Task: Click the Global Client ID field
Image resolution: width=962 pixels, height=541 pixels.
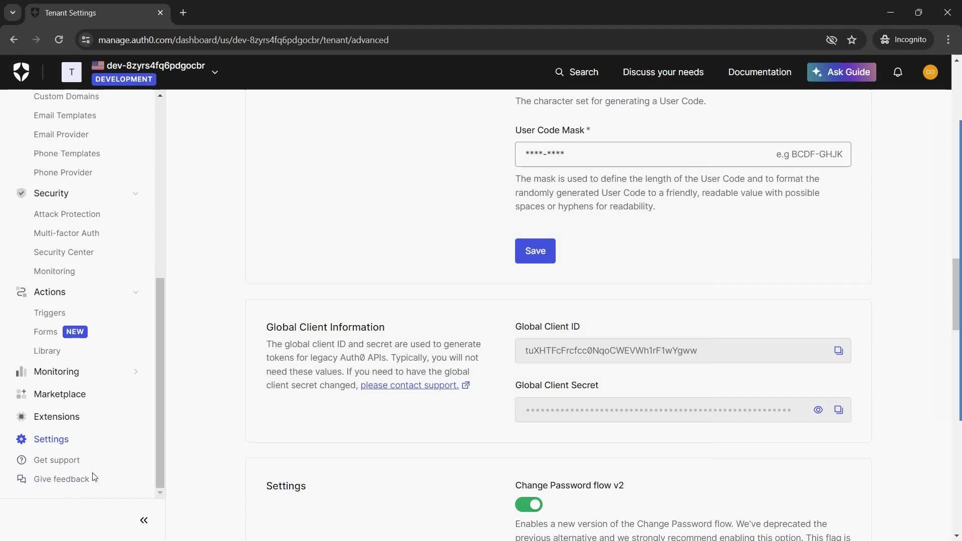Action: click(683, 351)
